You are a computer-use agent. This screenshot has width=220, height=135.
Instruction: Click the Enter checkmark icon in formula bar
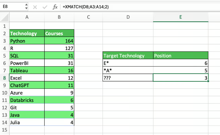(44, 7)
